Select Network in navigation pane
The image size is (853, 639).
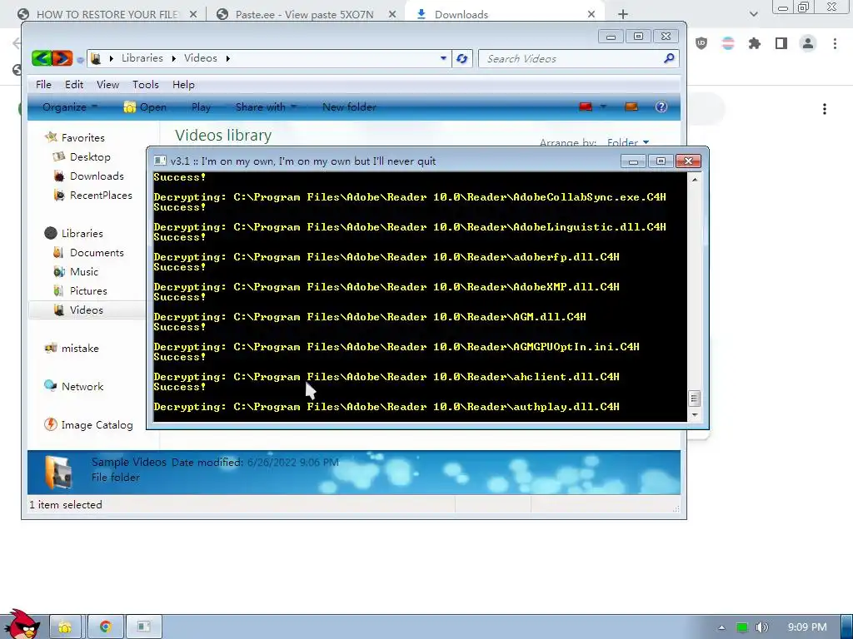(82, 386)
